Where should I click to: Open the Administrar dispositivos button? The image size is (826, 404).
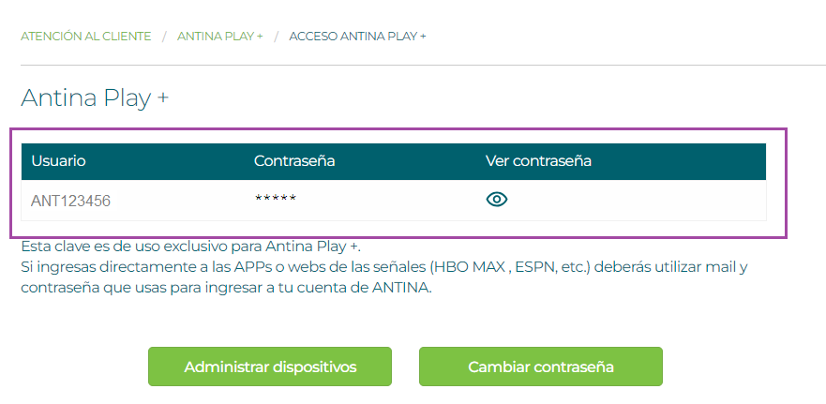(270, 367)
